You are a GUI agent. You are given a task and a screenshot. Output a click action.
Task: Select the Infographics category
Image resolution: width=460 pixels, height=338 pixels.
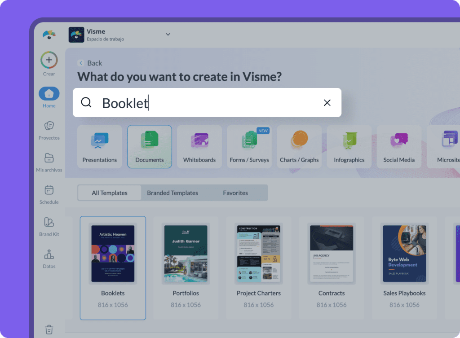click(349, 147)
